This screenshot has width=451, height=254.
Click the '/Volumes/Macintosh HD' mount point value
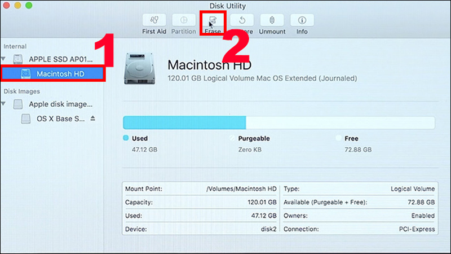click(x=241, y=189)
